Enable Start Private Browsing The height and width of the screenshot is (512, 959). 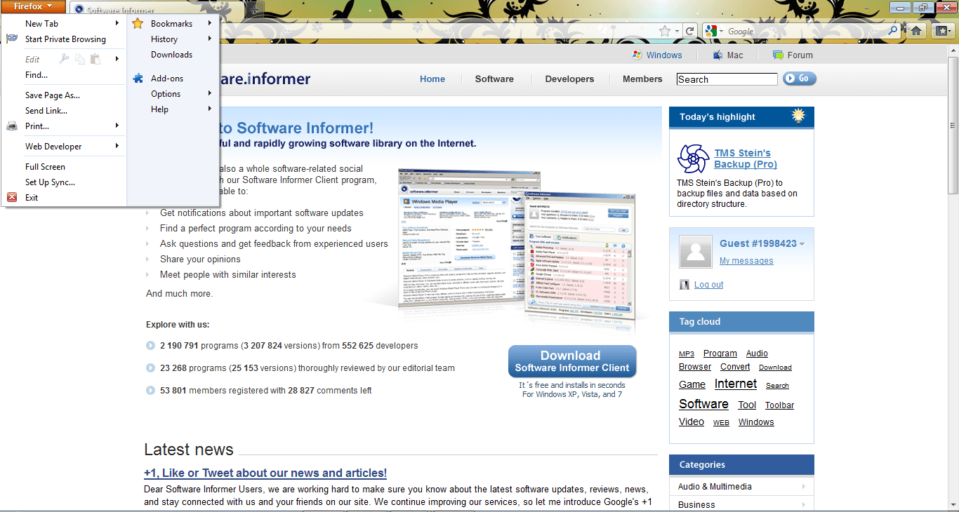[x=66, y=39]
